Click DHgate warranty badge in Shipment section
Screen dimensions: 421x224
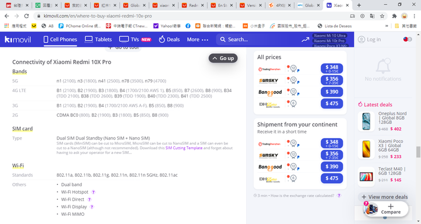tap(293, 178)
